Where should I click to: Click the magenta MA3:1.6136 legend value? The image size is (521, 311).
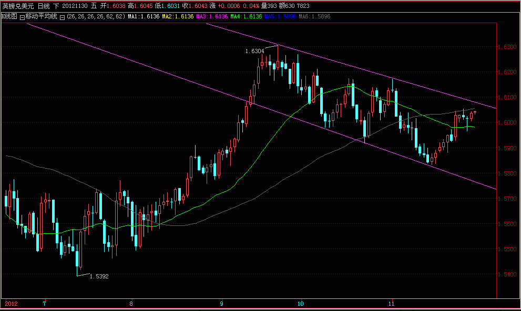point(212,17)
